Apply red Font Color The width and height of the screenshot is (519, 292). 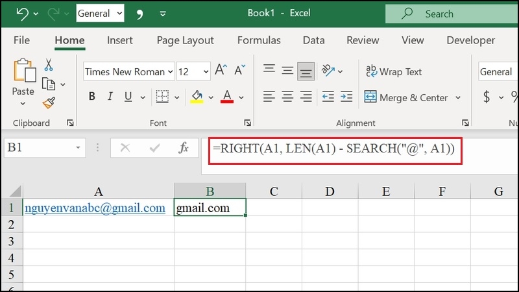click(227, 97)
